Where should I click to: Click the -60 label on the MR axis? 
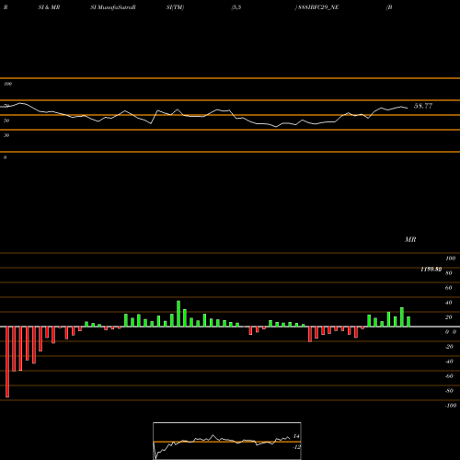pos(449,376)
